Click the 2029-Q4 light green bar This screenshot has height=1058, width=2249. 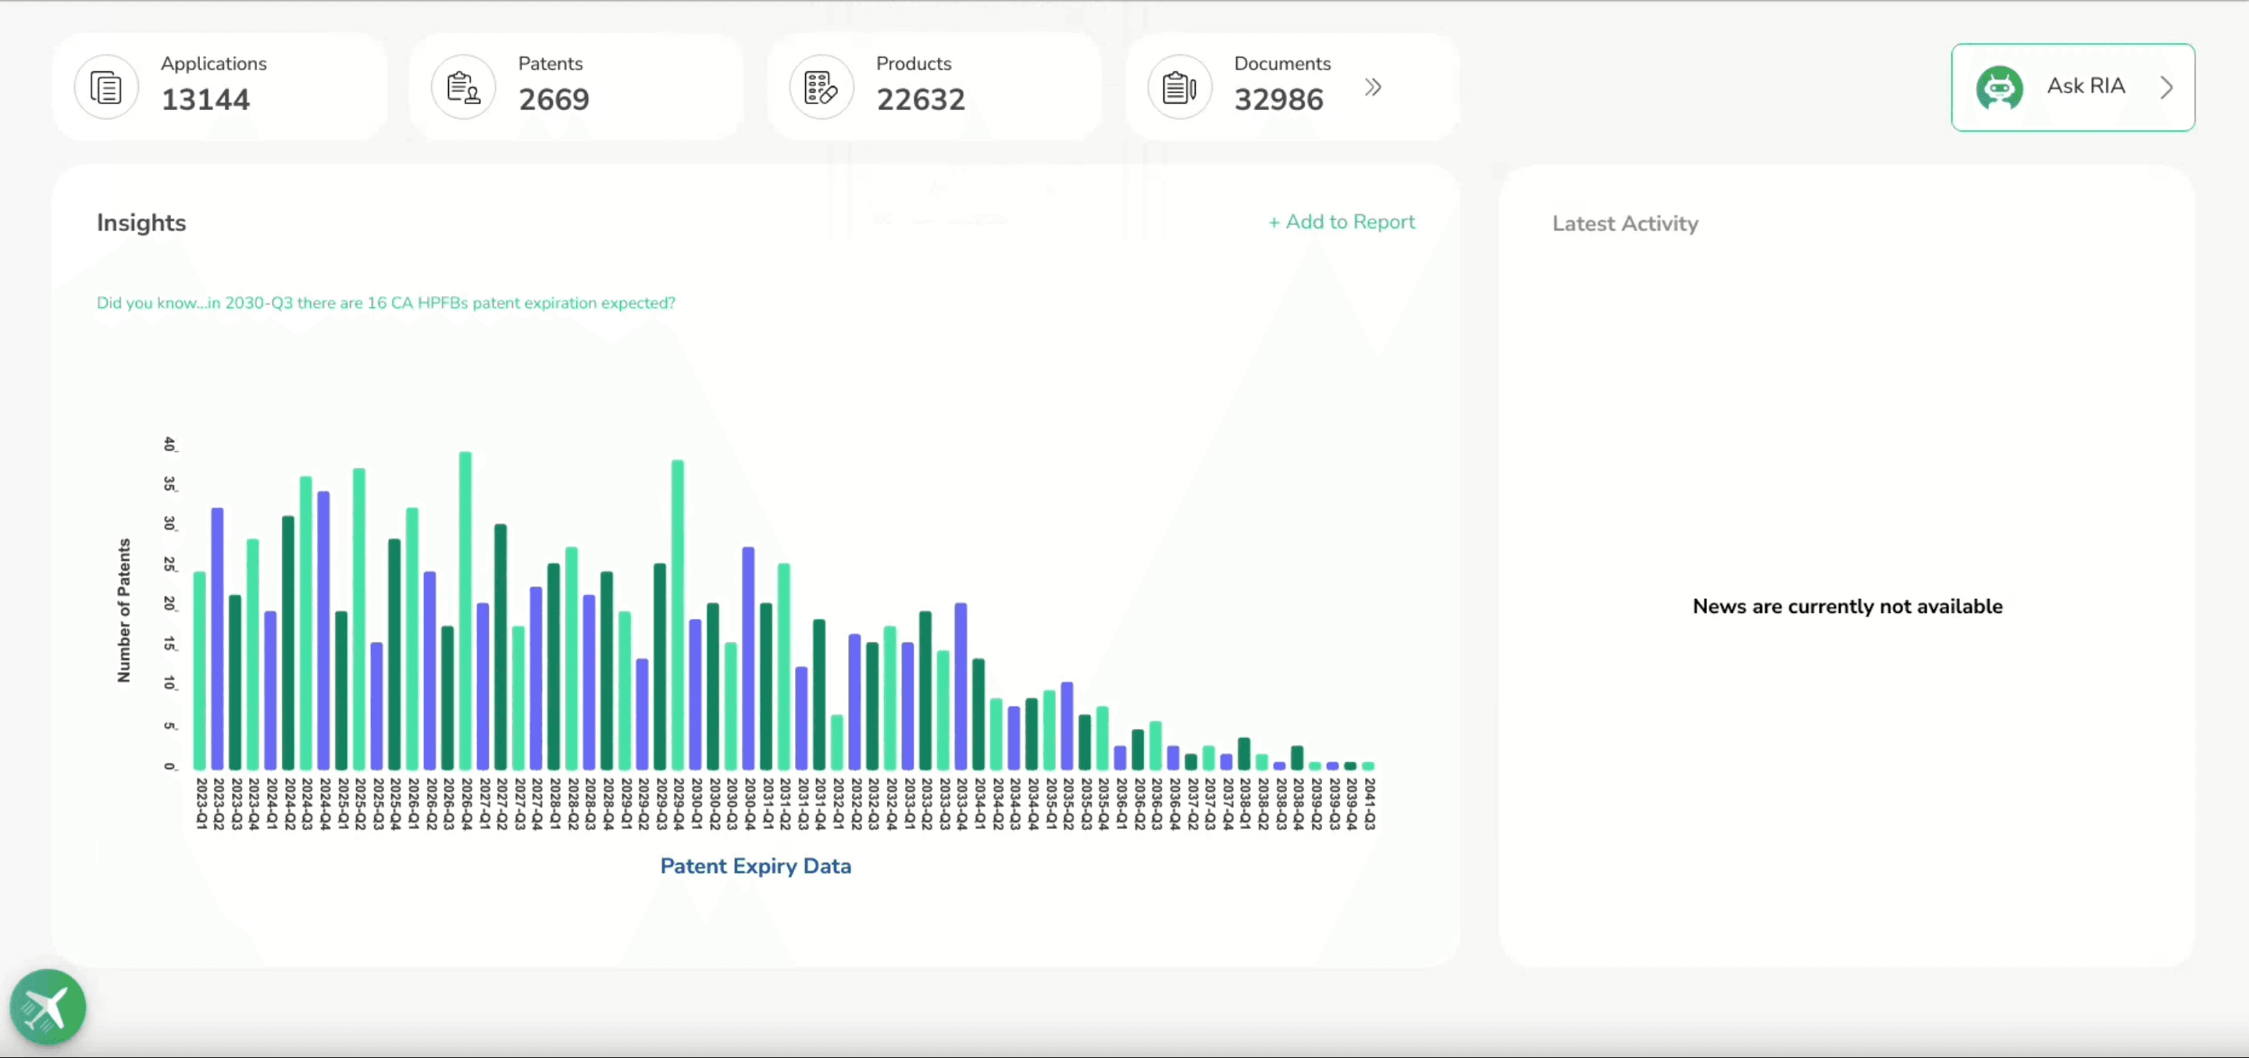coord(678,615)
